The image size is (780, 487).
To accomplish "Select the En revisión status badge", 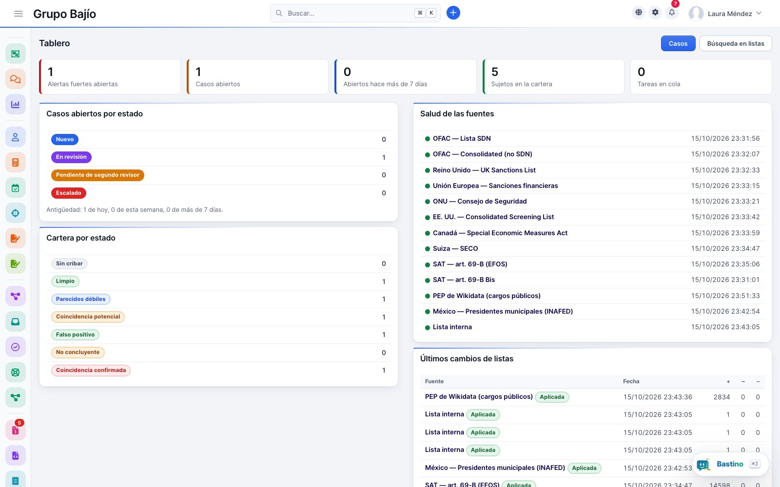I will click(x=71, y=157).
